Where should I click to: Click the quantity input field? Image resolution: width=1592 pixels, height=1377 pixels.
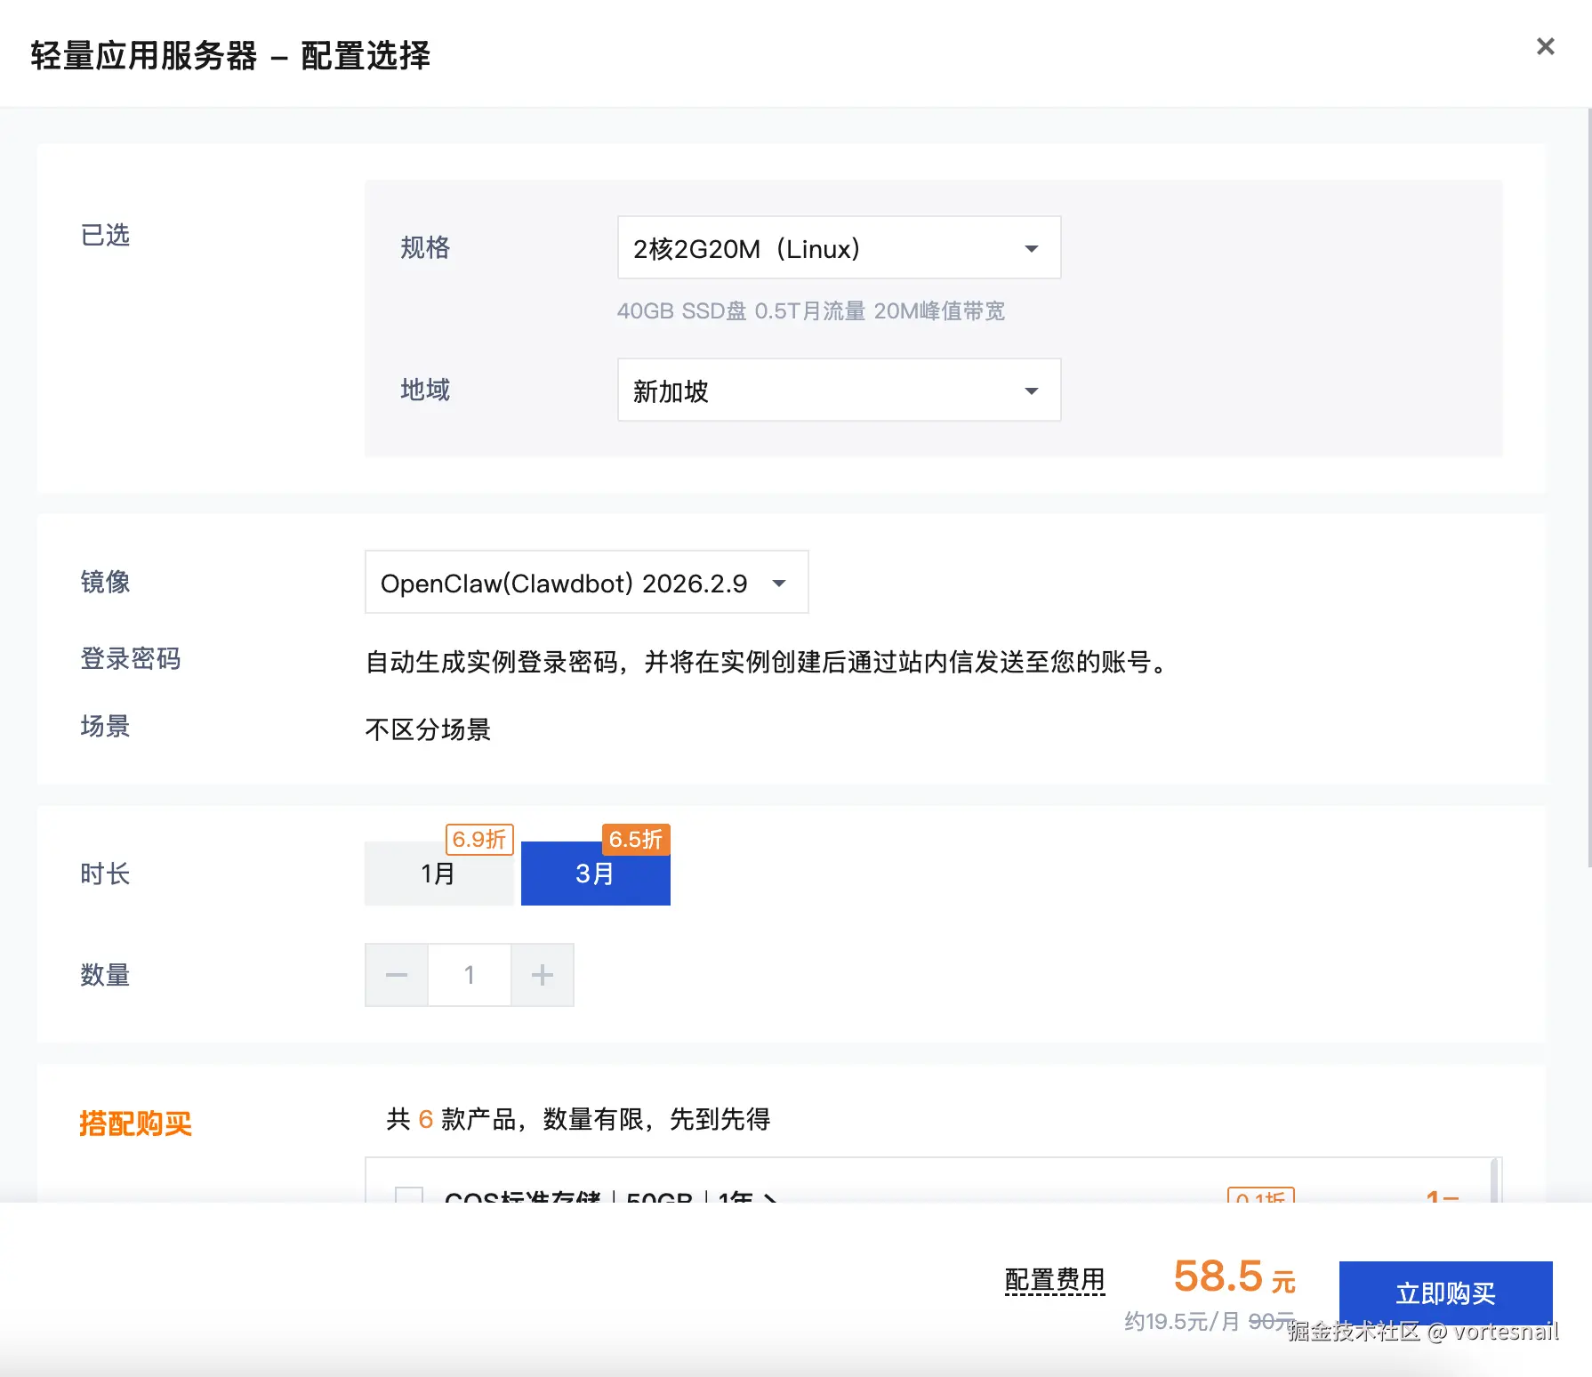(470, 974)
